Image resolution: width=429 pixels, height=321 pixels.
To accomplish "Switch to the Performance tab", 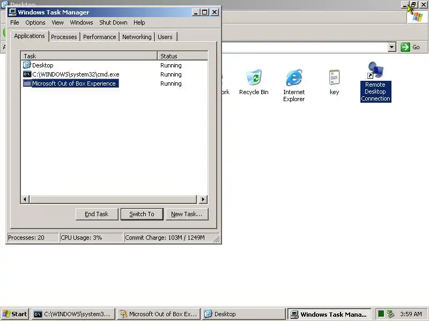I will pyautogui.click(x=100, y=37).
